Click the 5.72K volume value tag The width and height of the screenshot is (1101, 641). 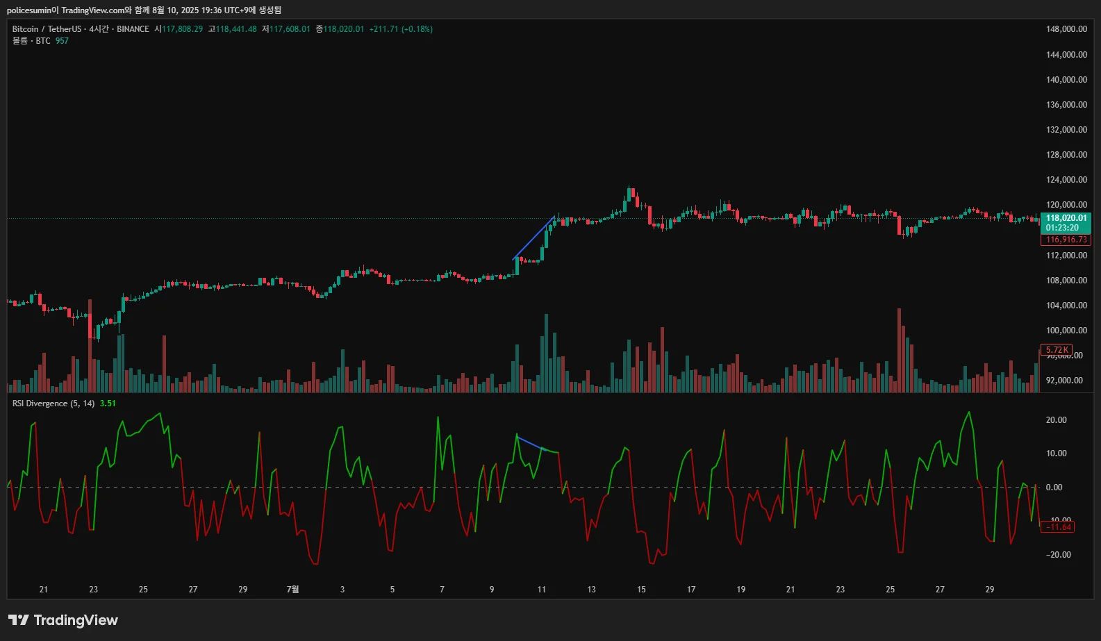tap(1057, 350)
